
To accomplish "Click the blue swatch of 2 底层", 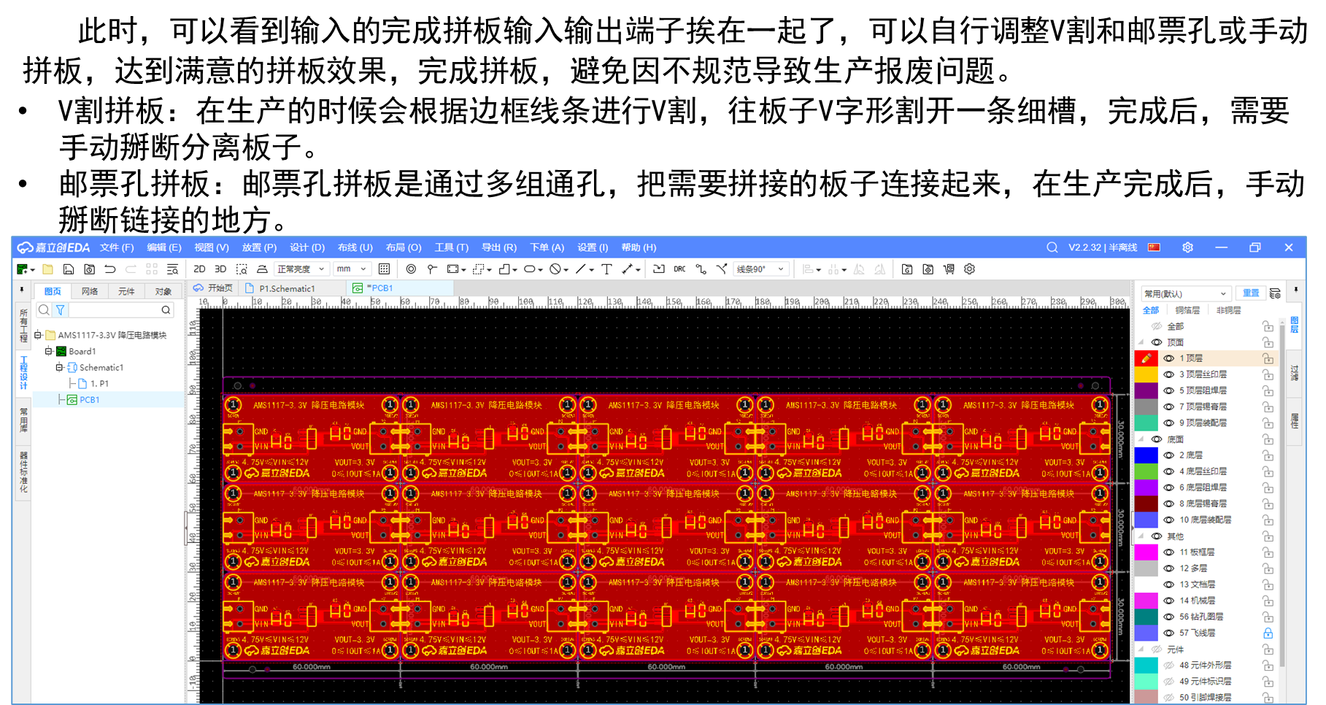I will [1146, 455].
